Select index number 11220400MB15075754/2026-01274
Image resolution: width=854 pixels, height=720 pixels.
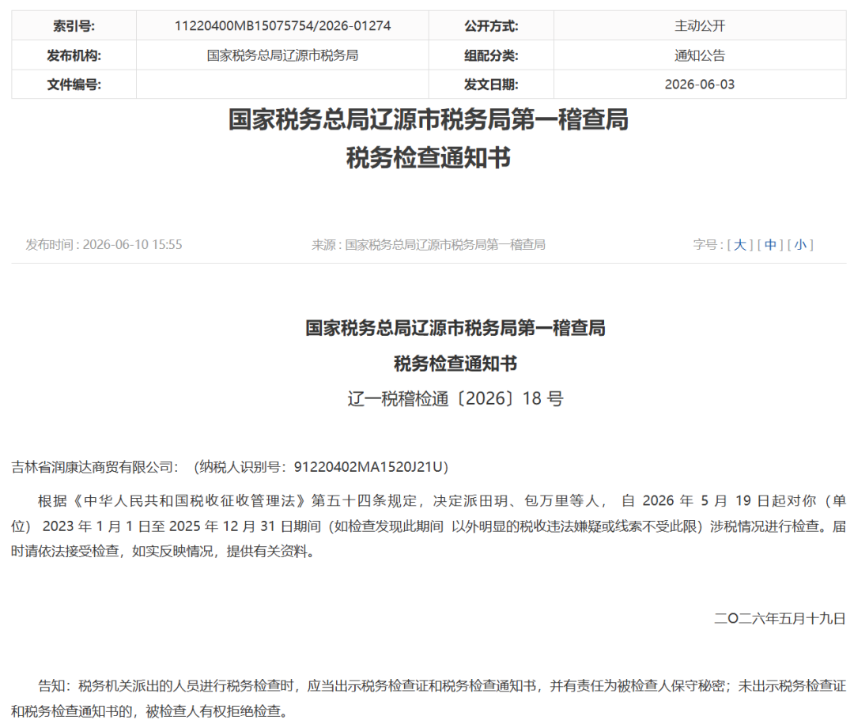[x=282, y=25]
